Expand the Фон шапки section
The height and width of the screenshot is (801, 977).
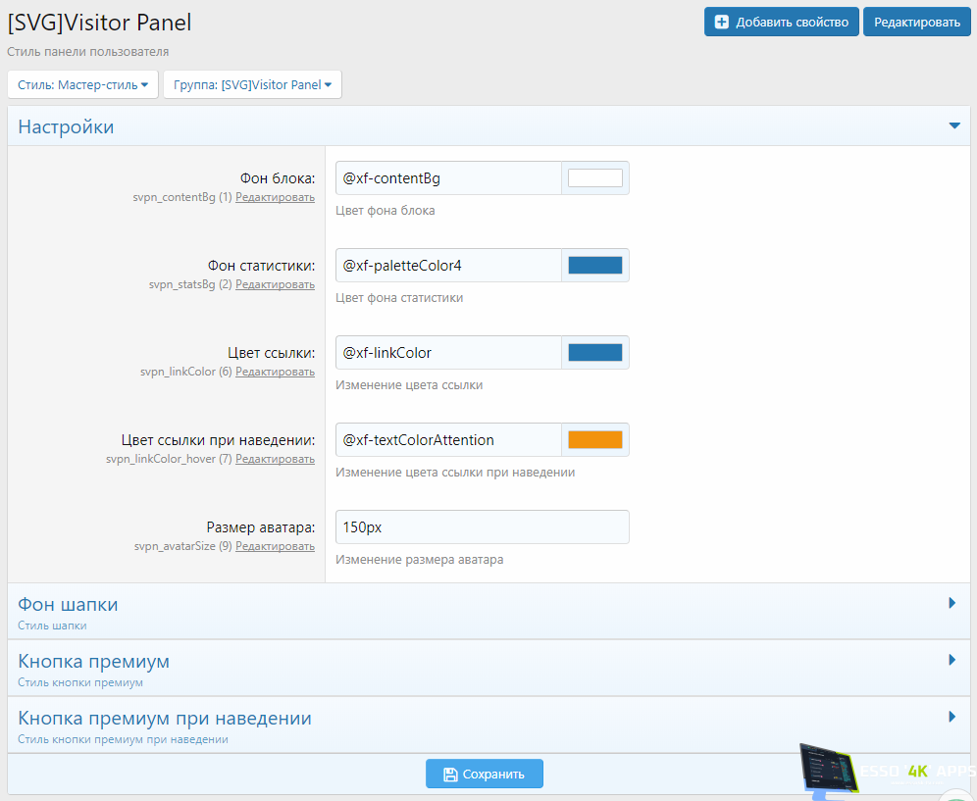[x=951, y=604]
